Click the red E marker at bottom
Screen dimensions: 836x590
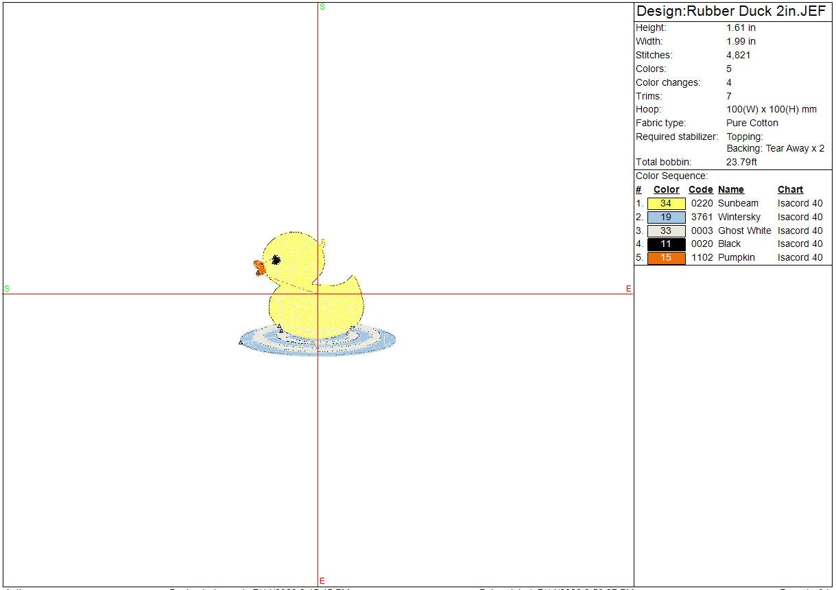[x=322, y=581]
